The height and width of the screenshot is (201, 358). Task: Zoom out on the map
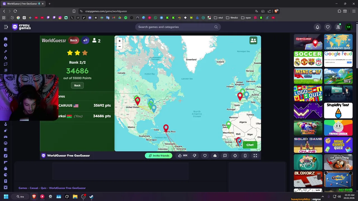[119, 46]
